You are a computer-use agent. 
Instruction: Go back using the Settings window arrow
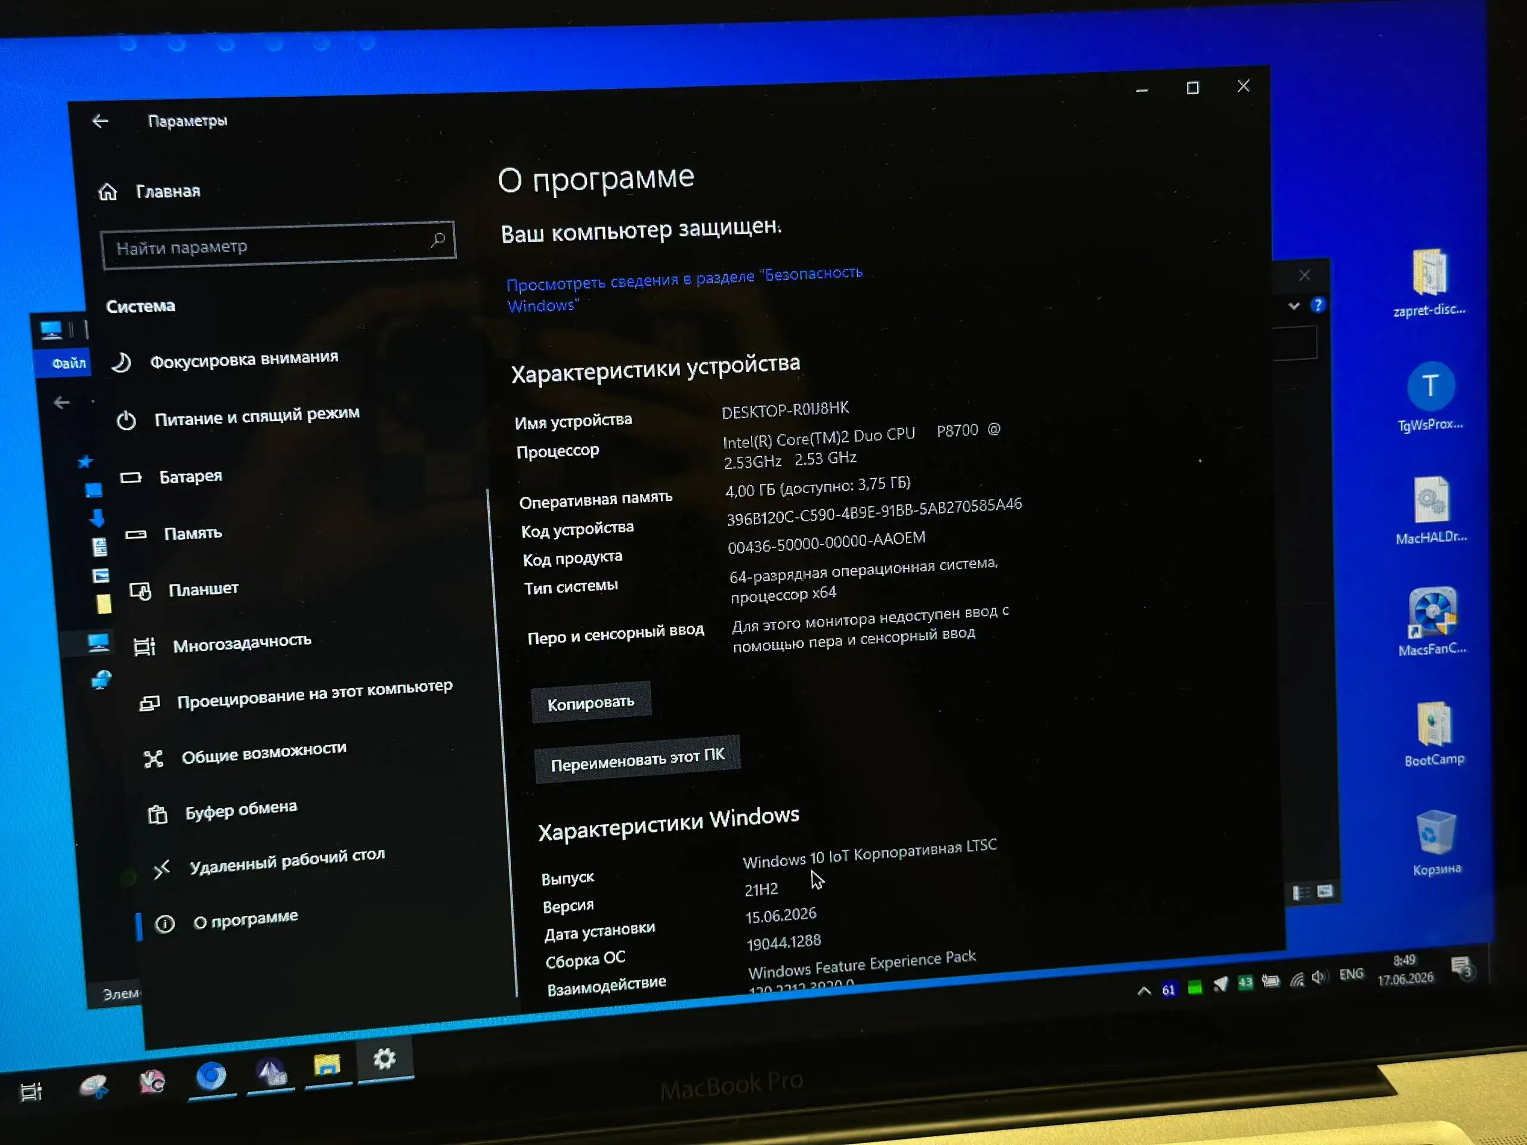pyautogui.click(x=101, y=122)
